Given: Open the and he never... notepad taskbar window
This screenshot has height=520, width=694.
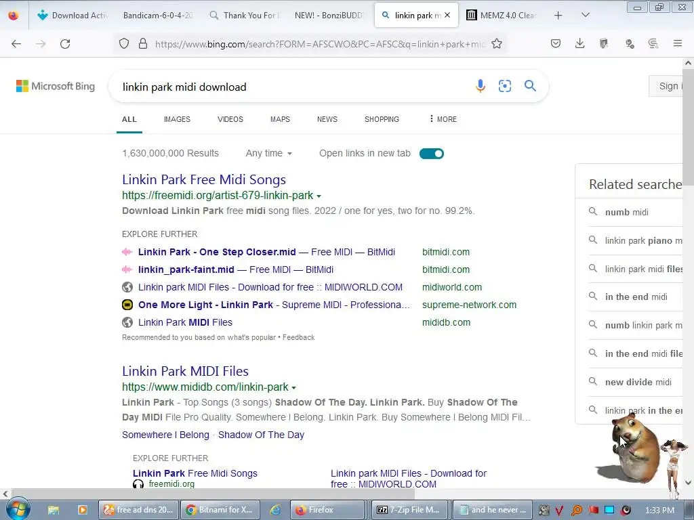Looking at the screenshot, I should pos(493,510).
